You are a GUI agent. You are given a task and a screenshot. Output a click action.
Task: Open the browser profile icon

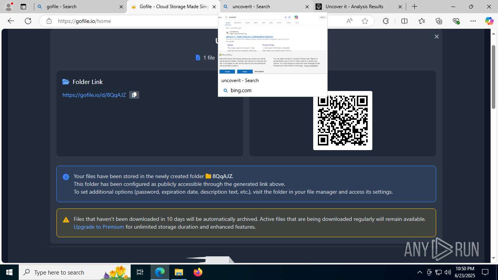click(x=9, y=7)
